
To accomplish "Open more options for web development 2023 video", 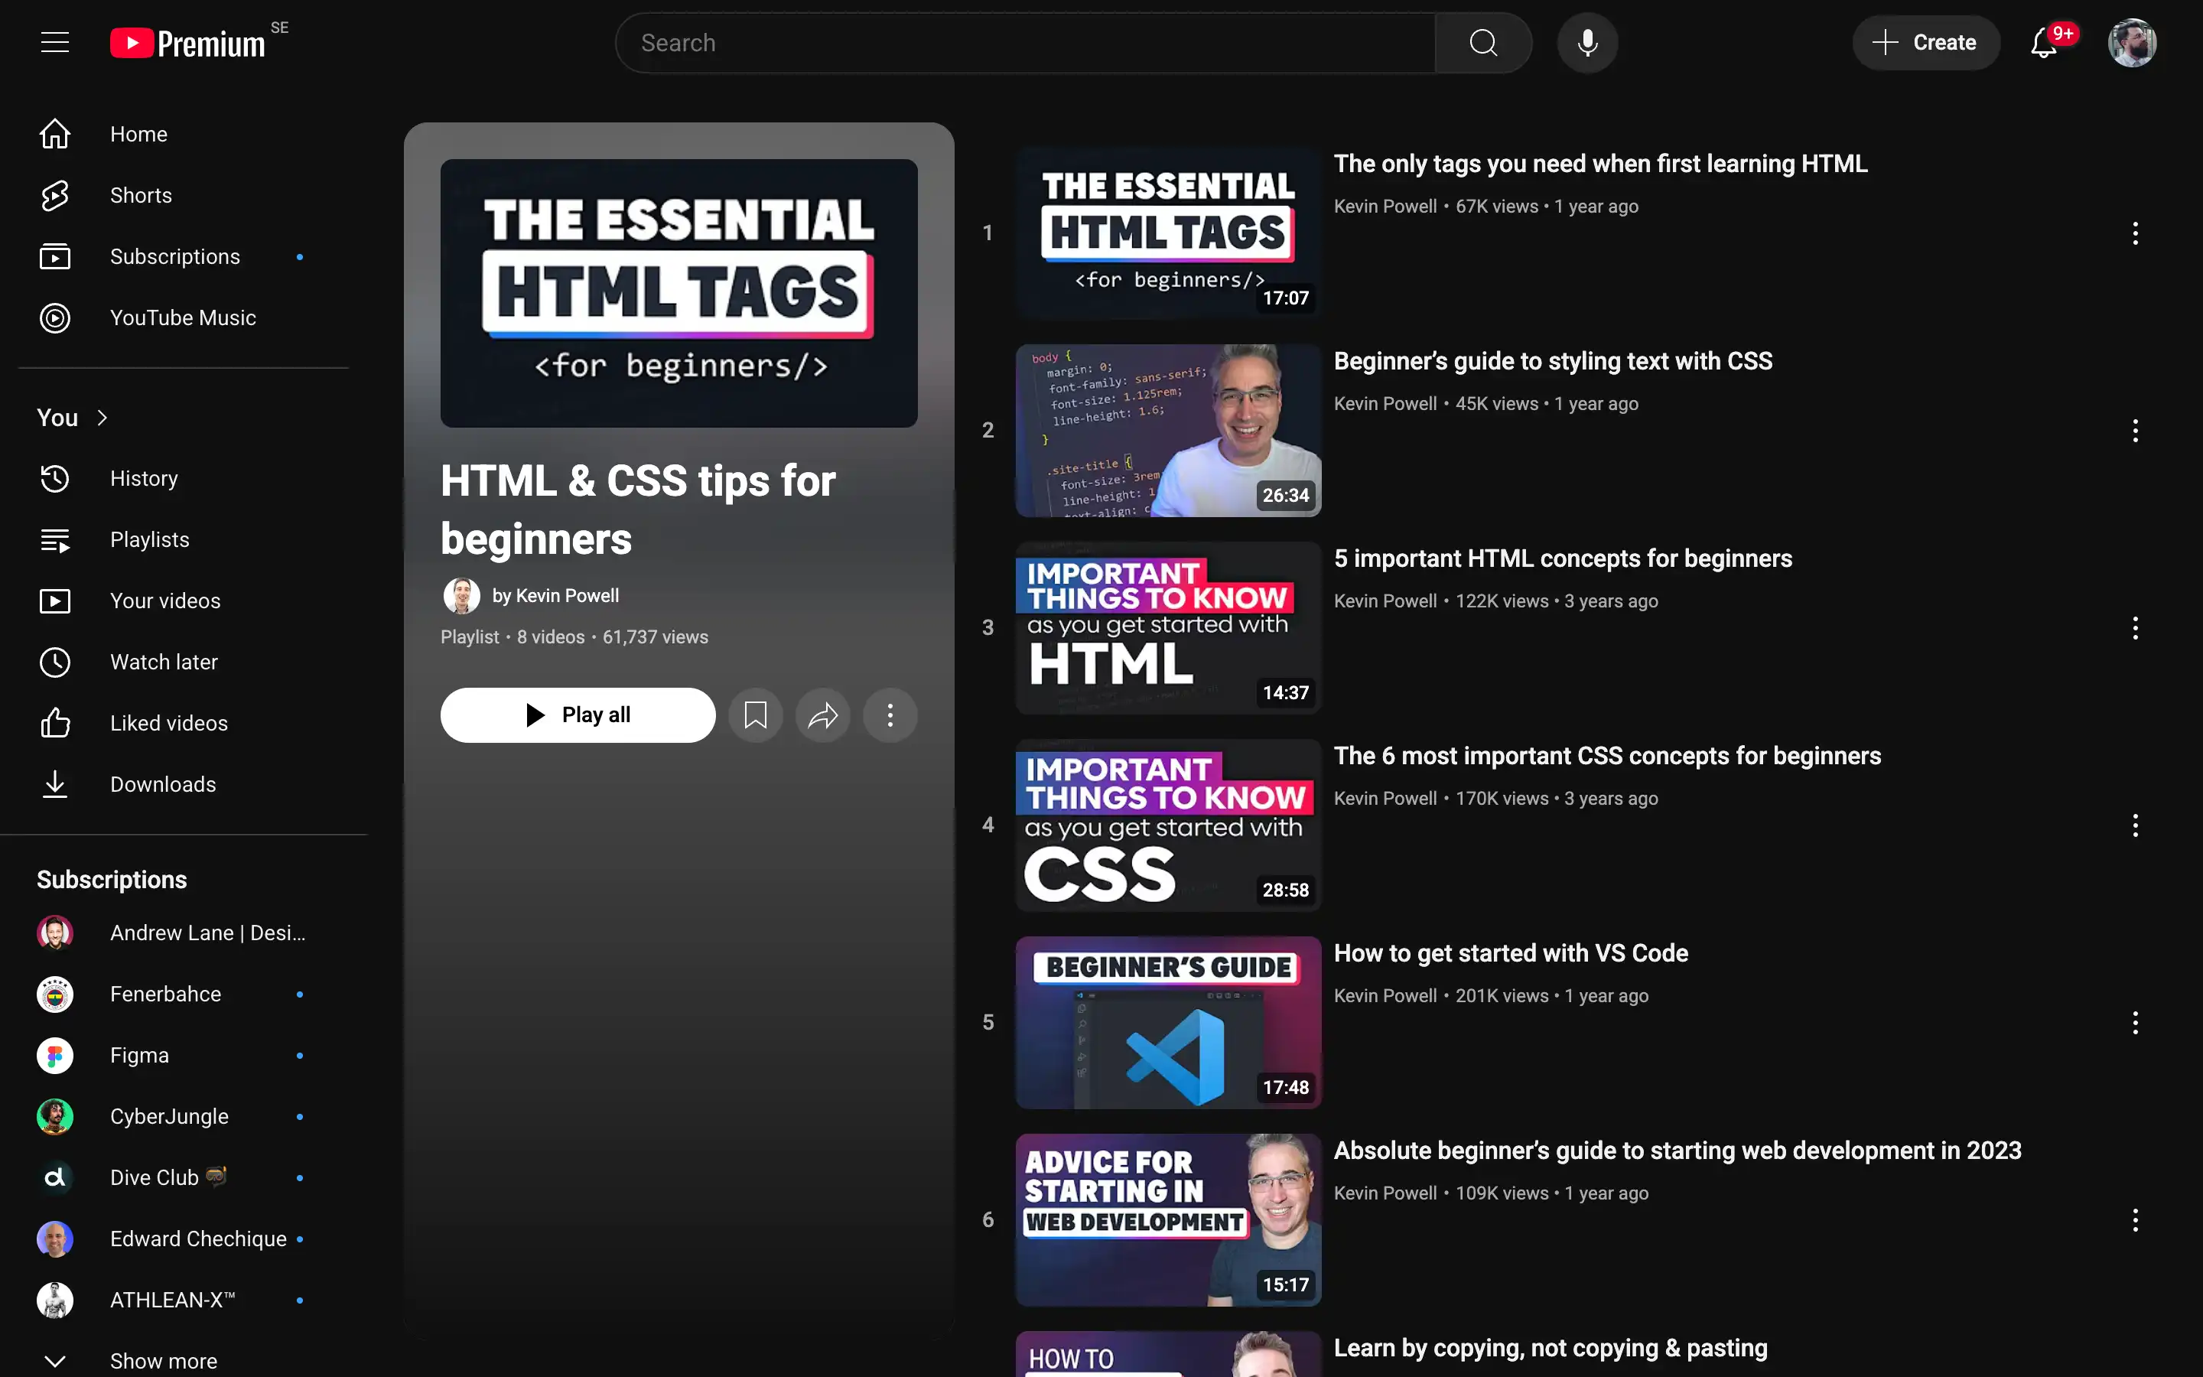I will (2135, 1220).
